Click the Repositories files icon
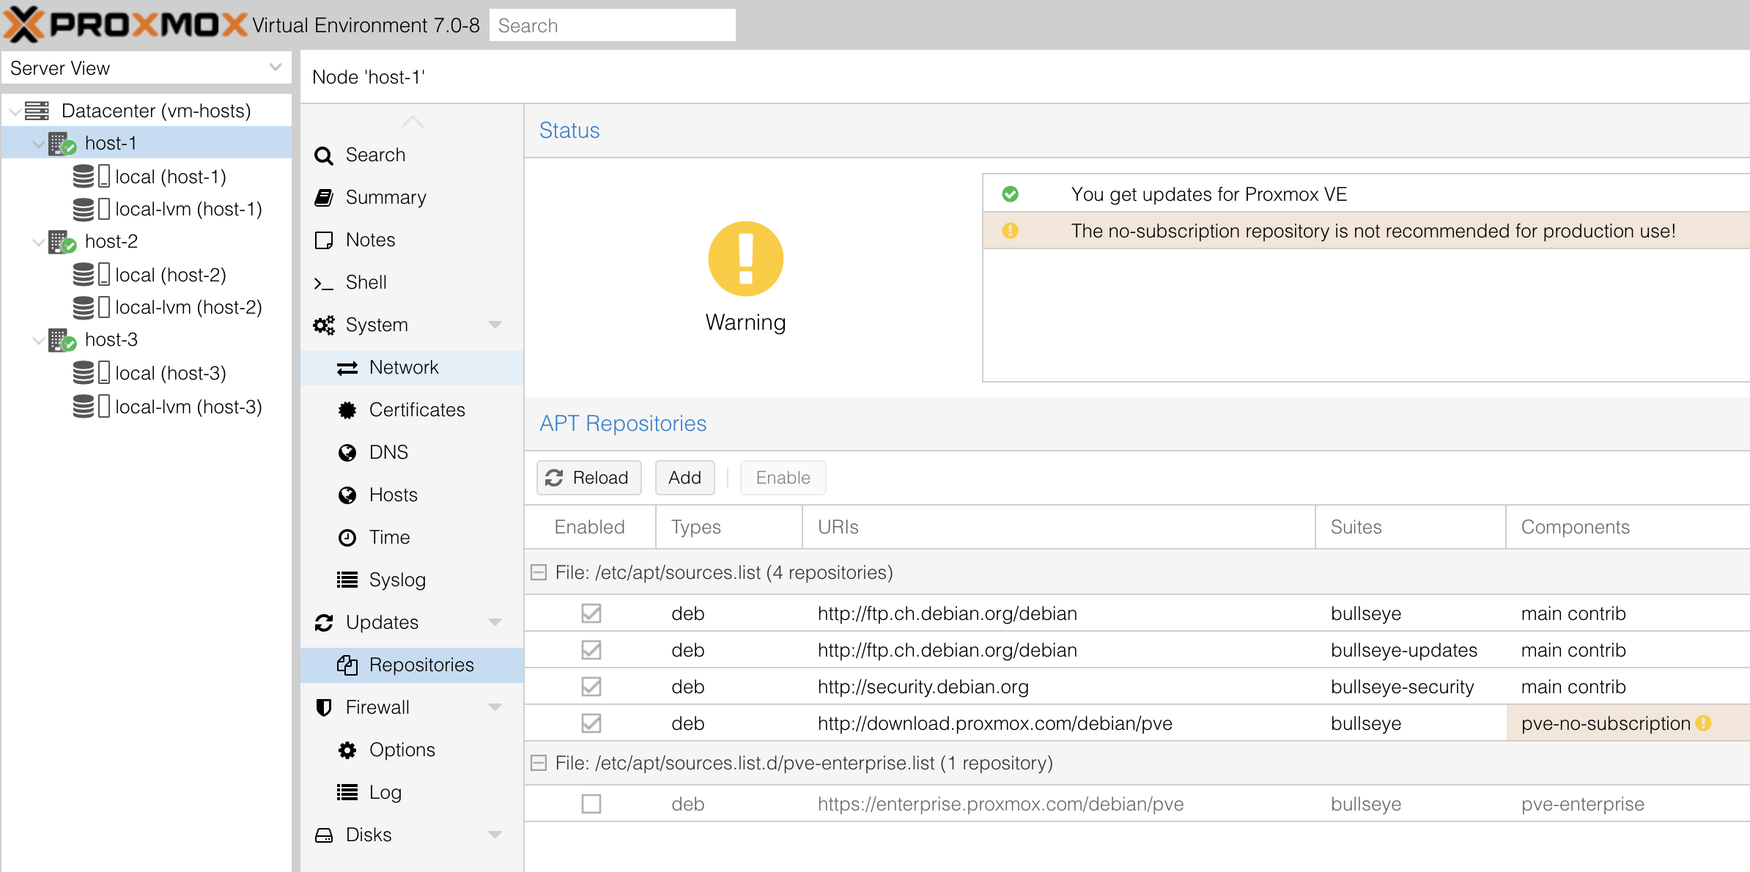 tap(347, 665)
